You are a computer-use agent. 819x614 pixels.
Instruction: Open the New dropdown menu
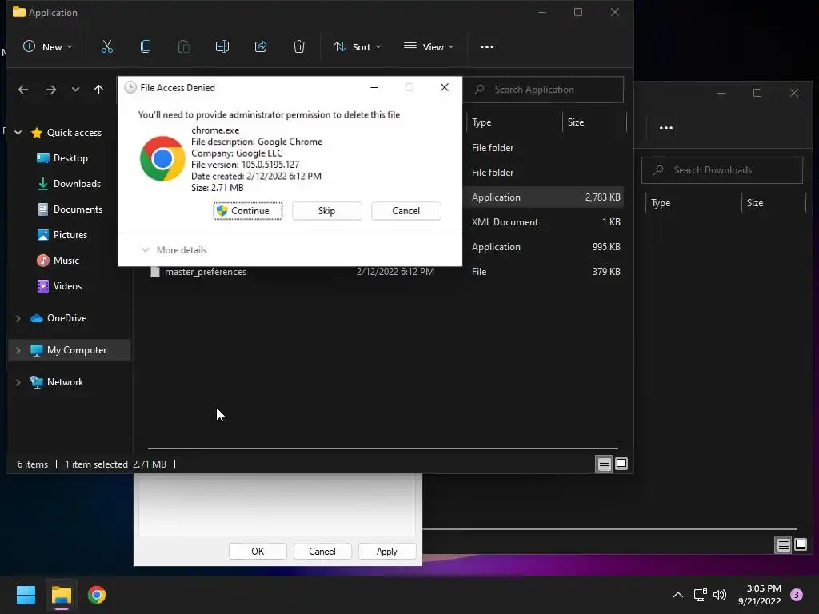47,47
